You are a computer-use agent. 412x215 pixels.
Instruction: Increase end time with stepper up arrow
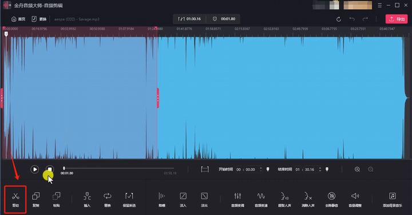tap(320, 168)
